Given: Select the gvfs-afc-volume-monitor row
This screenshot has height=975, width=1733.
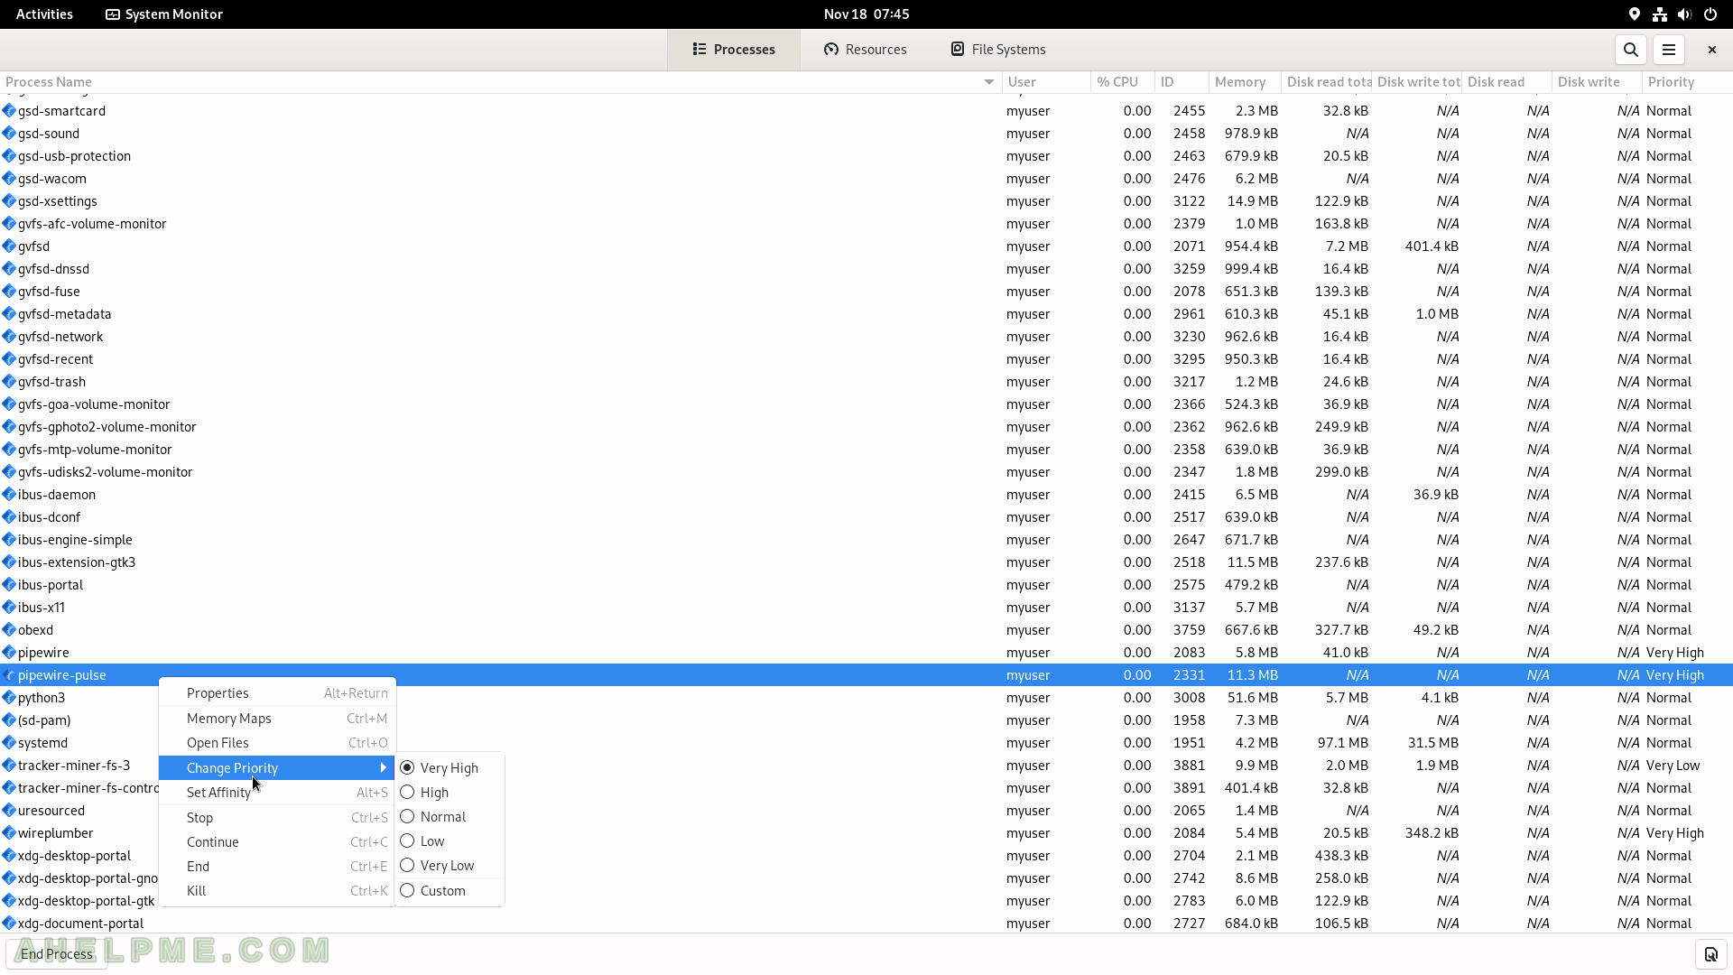Looking at the screenshot, I should click(x=866, y=224).
